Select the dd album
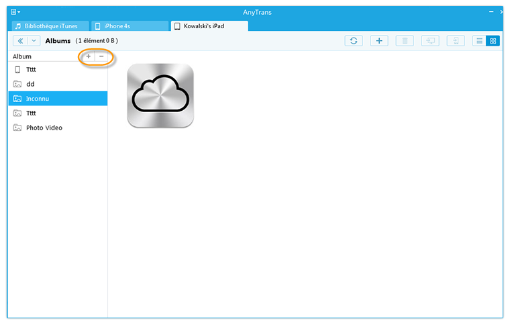This screenshot has width=510, height=325. point(58,84)
